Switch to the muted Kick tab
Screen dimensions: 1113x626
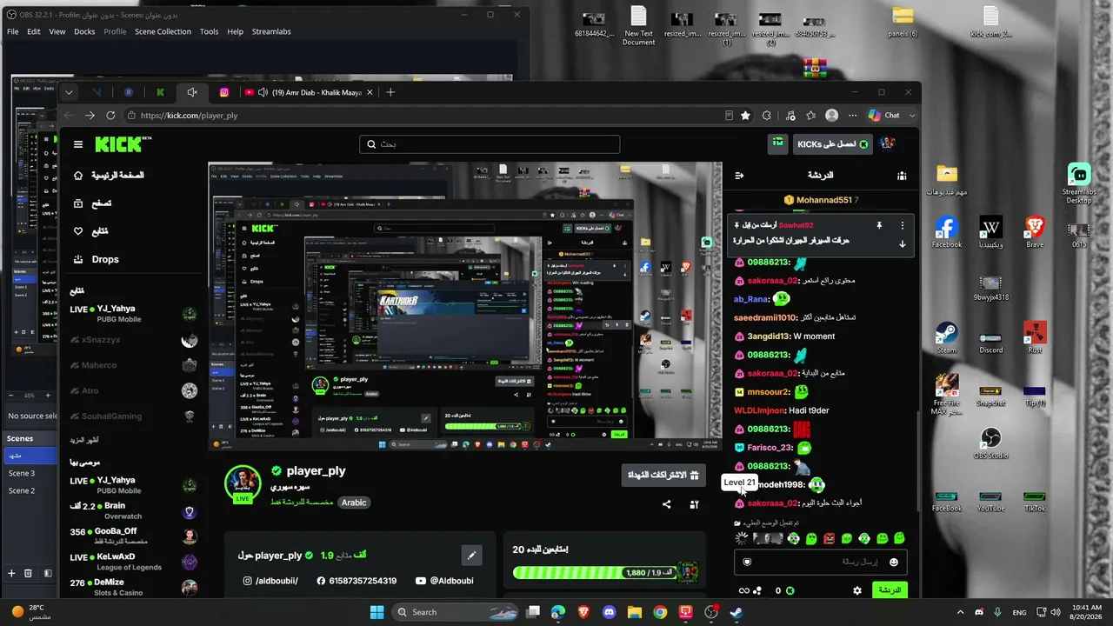191,92
